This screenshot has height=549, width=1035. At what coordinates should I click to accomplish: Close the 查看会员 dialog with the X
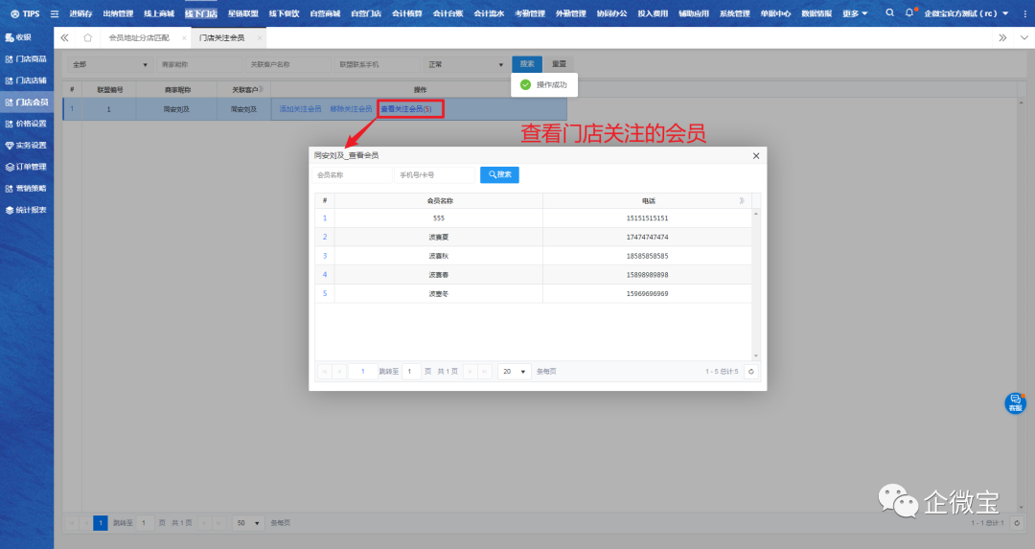pos(755,155)
